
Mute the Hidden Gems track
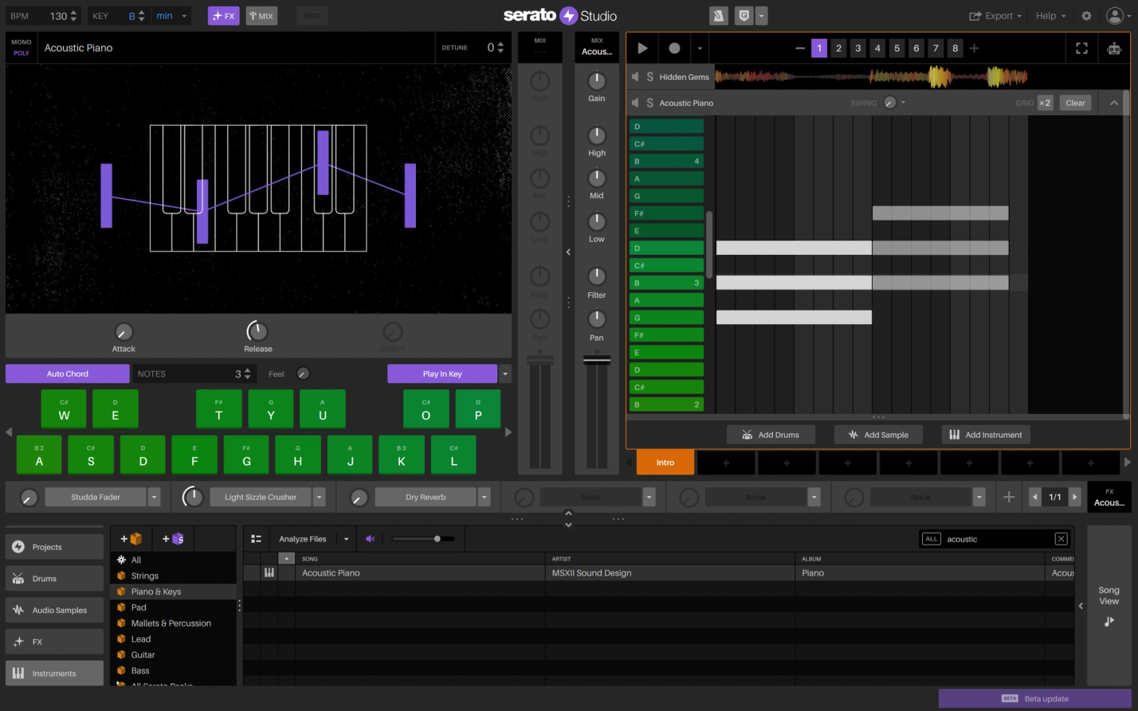[634, 76]
